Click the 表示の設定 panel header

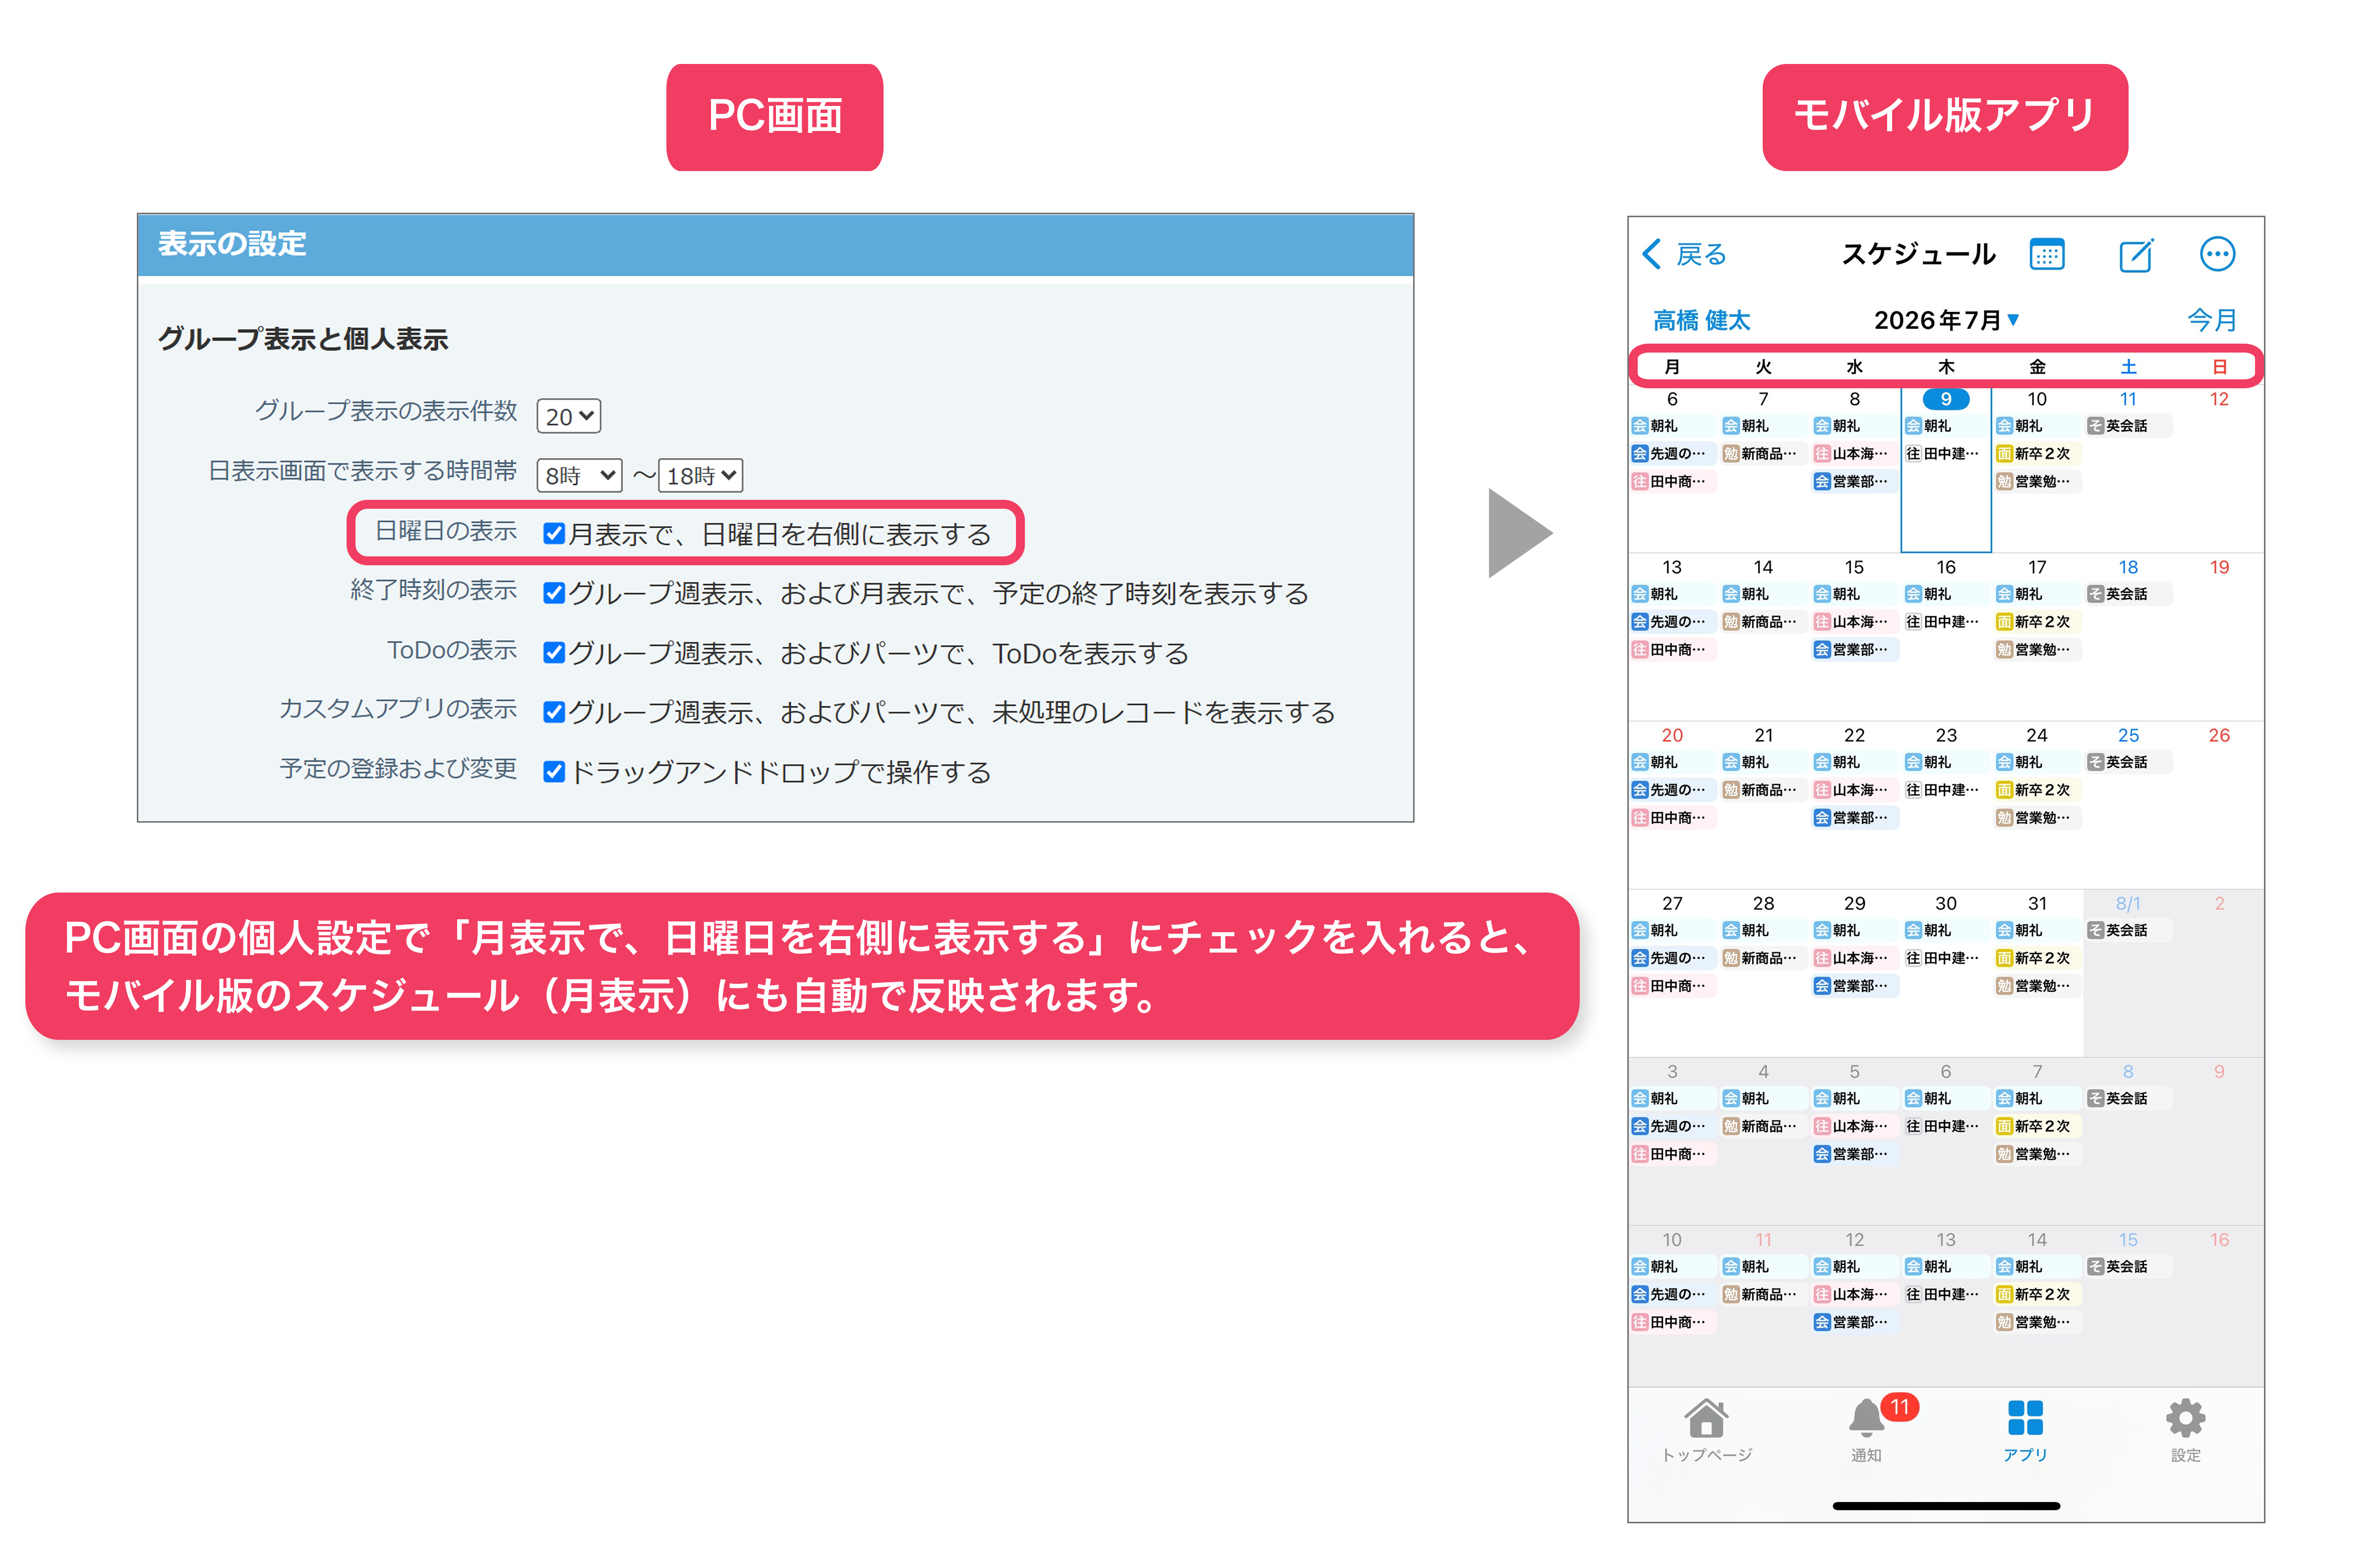775,244
